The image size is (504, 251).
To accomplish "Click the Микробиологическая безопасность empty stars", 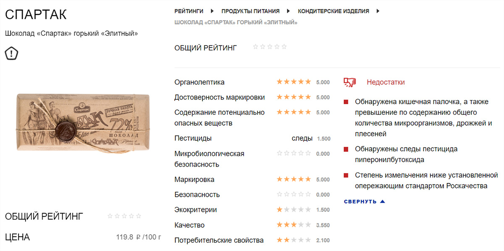I will point(294,153).
